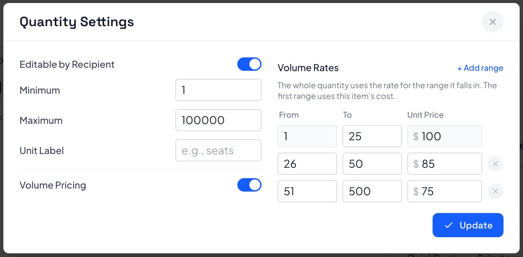Screen dimensions: 523x257
Task: Click the To field showing 500
Action: coord(372,191)
